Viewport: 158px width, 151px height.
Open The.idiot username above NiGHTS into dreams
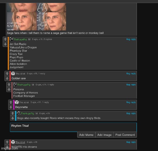tap(20, 142)
